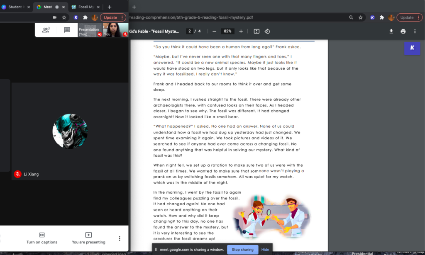425x255 pixels.
Task: Download the Fossil Mystery PDF
Action: coord(391,31)
